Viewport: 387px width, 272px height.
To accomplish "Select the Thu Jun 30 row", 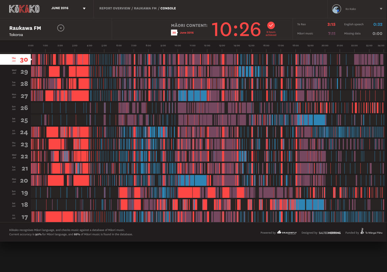I will point(16,60).
